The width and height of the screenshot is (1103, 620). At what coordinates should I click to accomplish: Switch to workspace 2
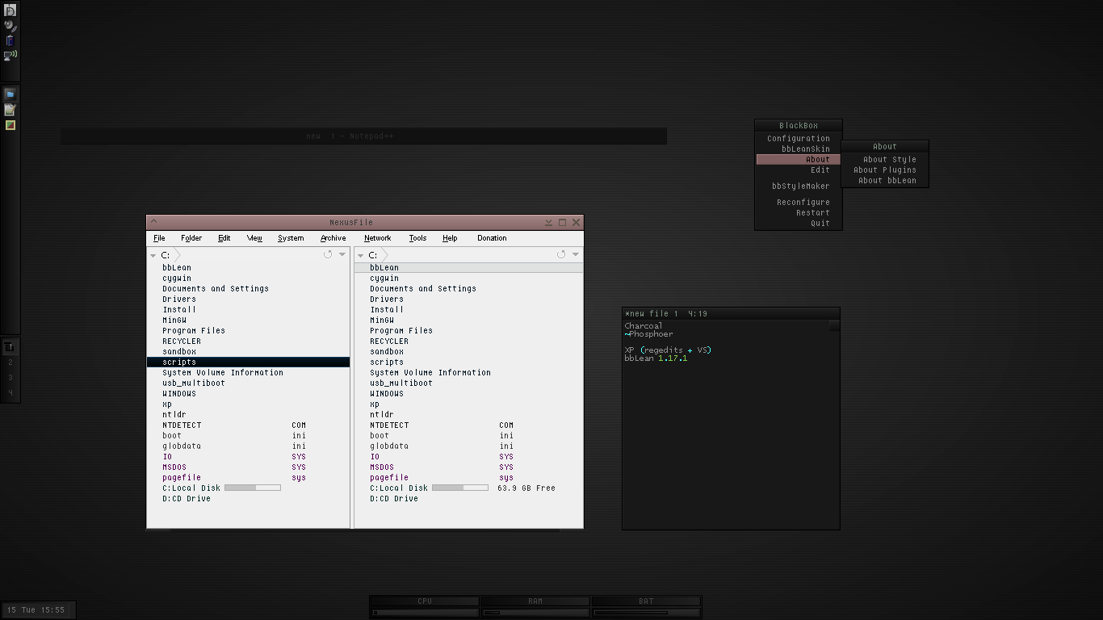(x=10, y=362)
